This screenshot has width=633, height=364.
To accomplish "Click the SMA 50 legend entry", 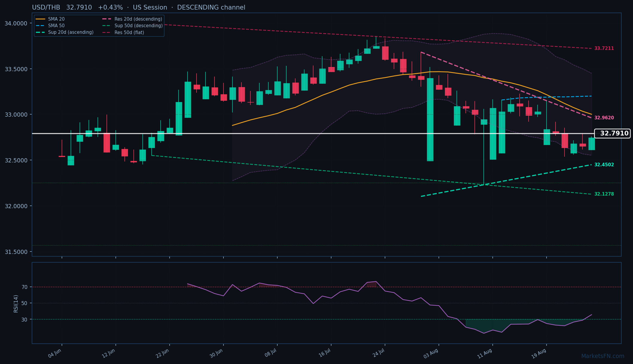I will [50, 26].
